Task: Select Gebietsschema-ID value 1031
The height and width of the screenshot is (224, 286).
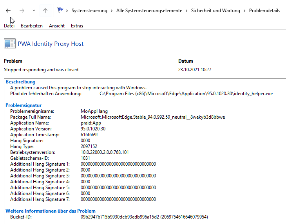Action: click(x=85, y=158)
